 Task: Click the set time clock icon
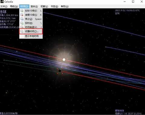22,31
